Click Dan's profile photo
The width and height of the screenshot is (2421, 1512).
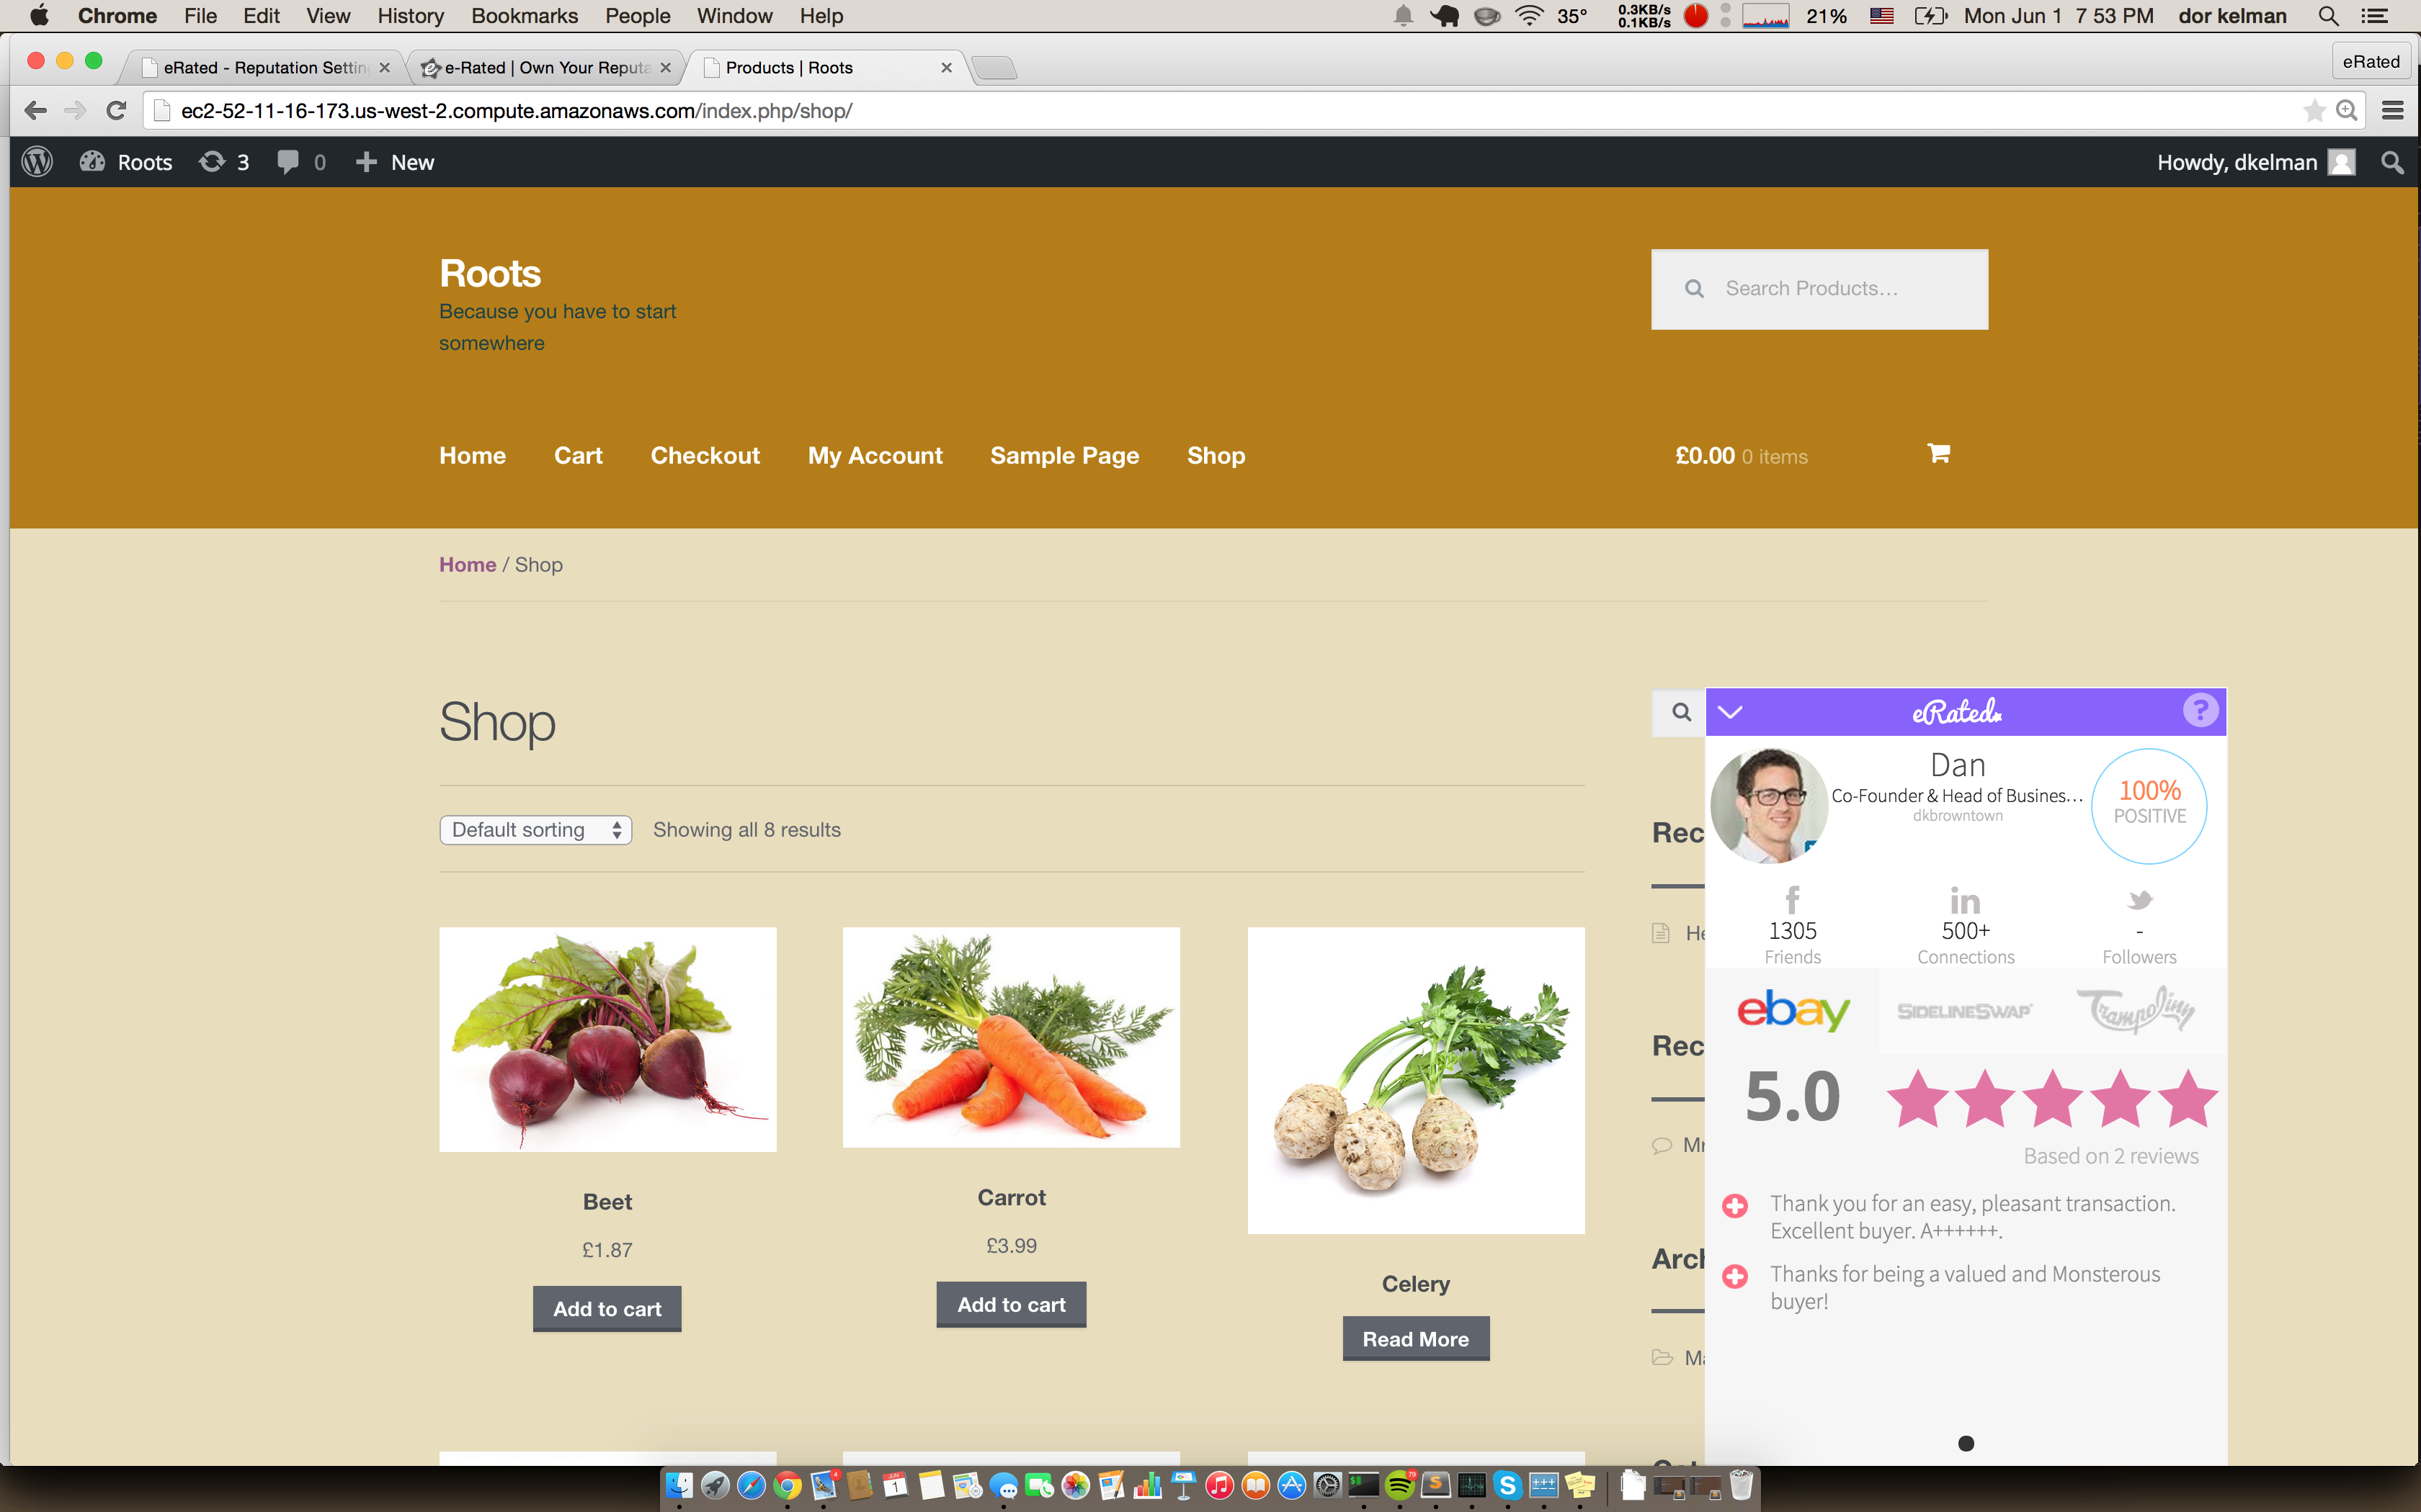(x=1767, y=806)
